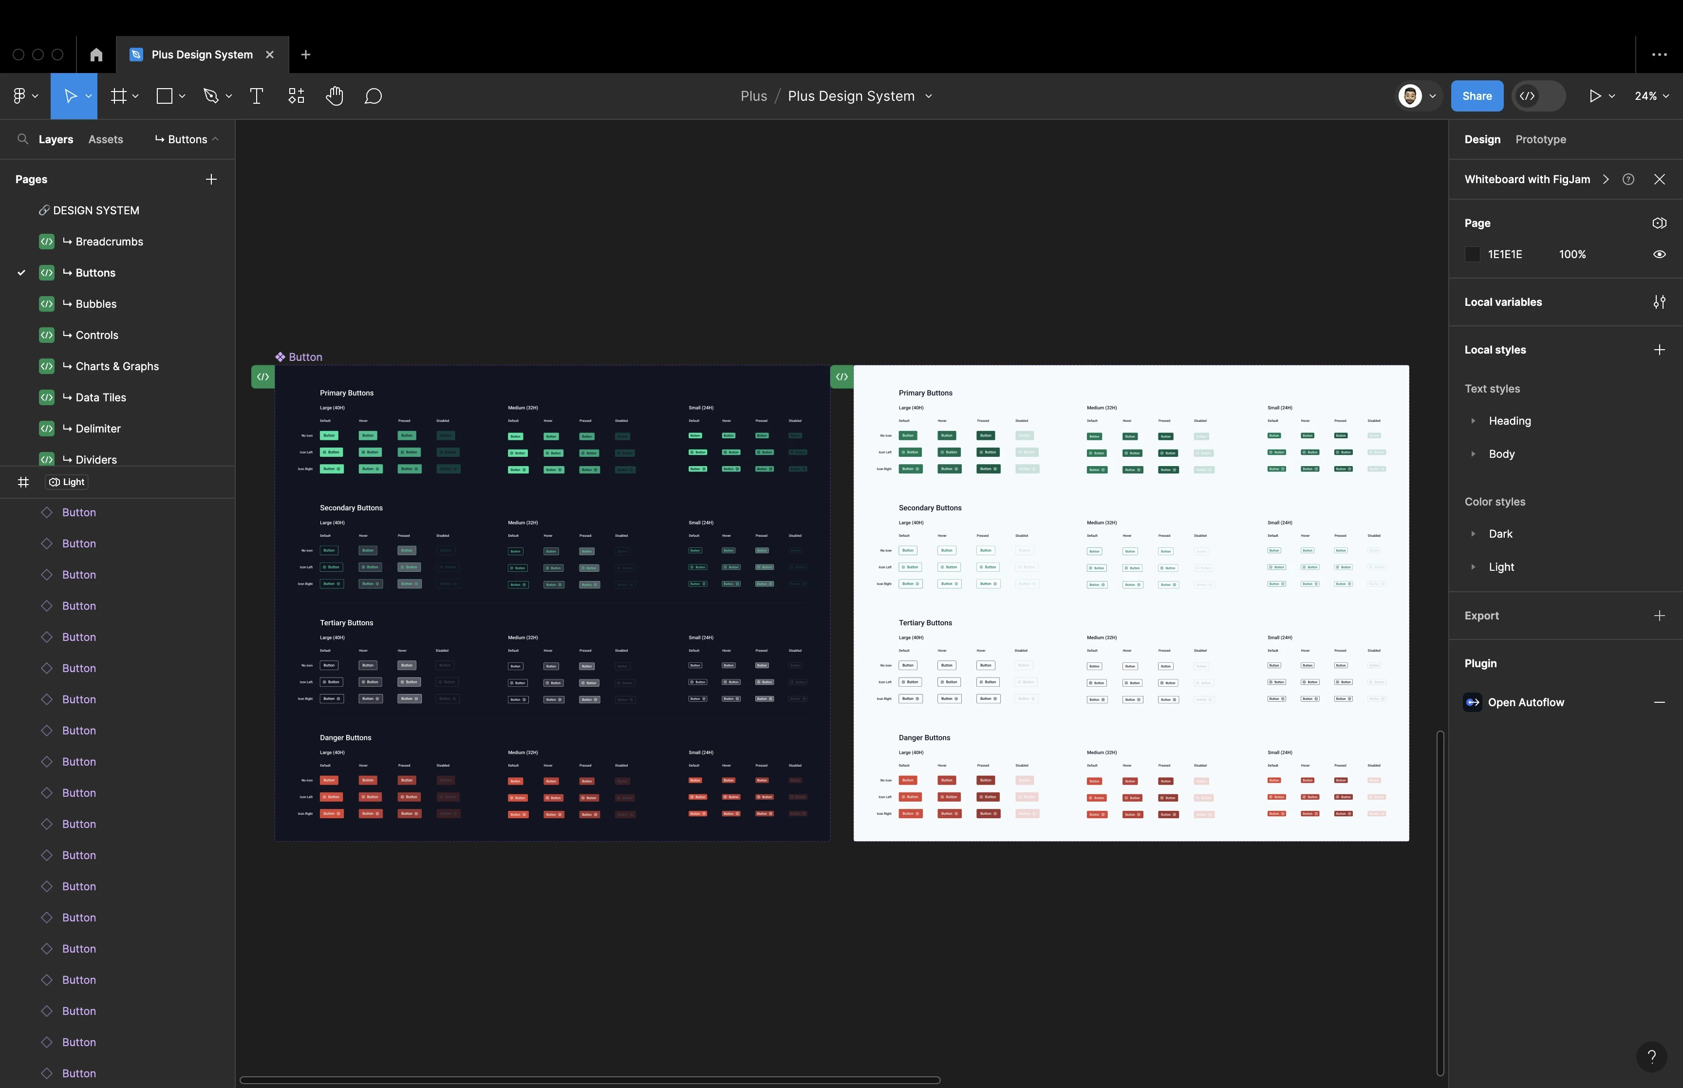The image size is (1683, 1088).
Task: Collapse the Buttons page list dropdown
Action: tap(187, 139)
